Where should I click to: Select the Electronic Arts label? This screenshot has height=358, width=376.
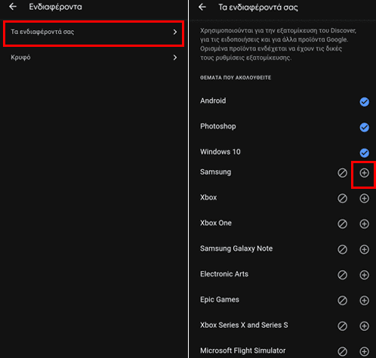[224, 274]
